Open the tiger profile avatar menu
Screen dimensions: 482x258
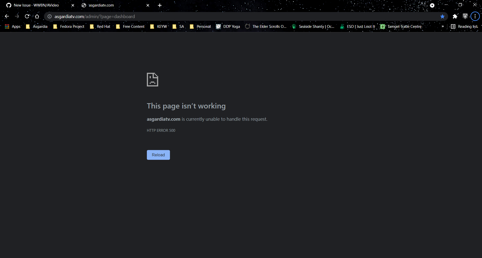coord(465,16)
